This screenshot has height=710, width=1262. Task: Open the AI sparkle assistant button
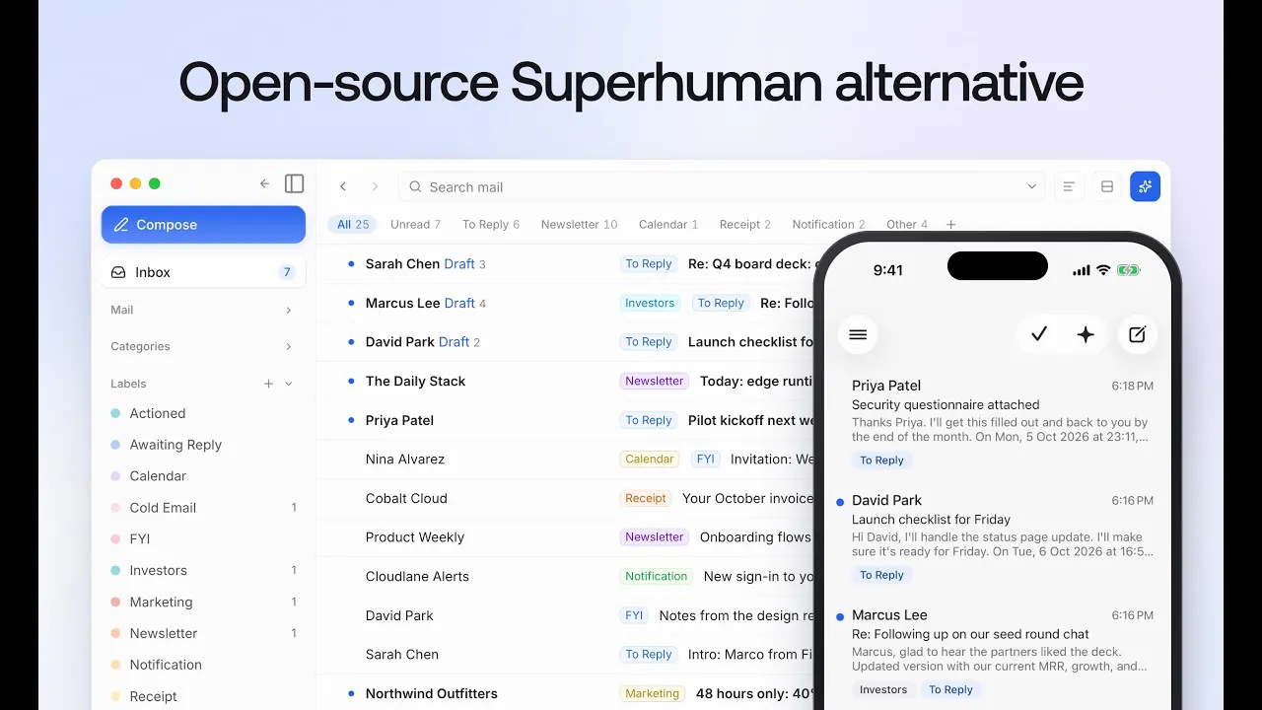1145,186
